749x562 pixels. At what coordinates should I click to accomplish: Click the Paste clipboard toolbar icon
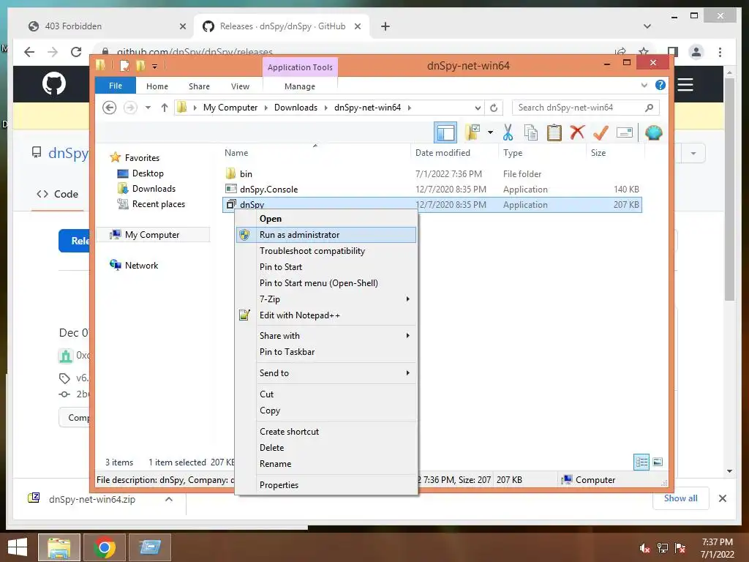coord(554,132)
